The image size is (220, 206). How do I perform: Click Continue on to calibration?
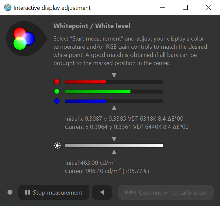click(x=166, y=192)
